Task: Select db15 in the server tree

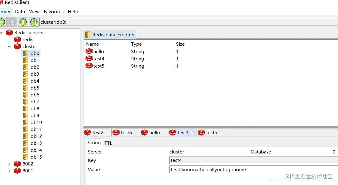Action: (x=36, y=157)
